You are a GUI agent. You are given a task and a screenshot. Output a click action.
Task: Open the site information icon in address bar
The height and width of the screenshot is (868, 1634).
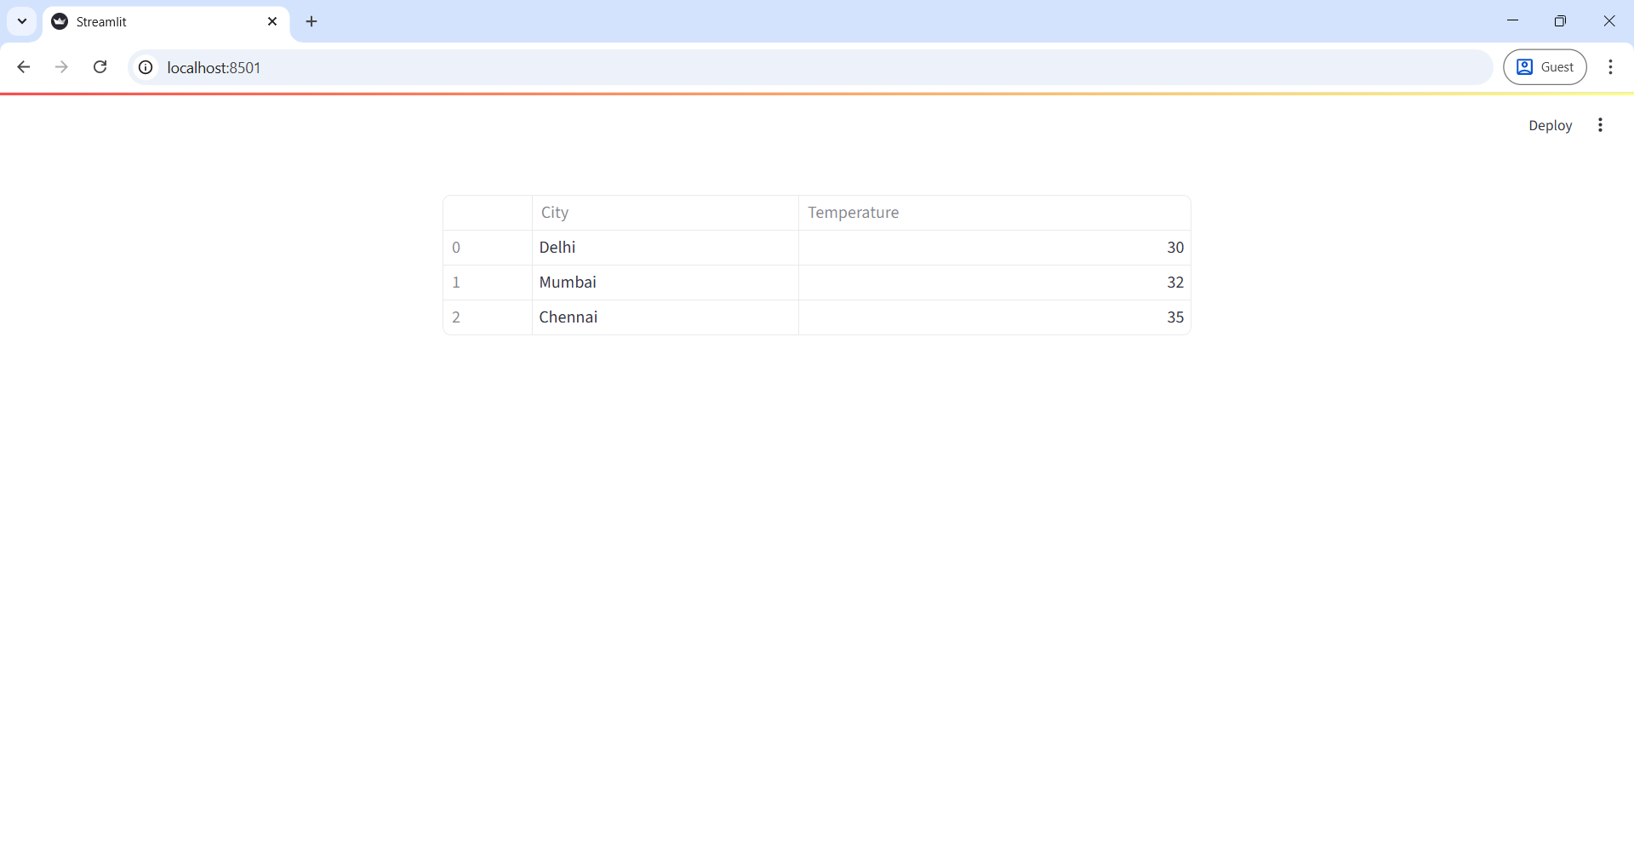coord(146,67)
